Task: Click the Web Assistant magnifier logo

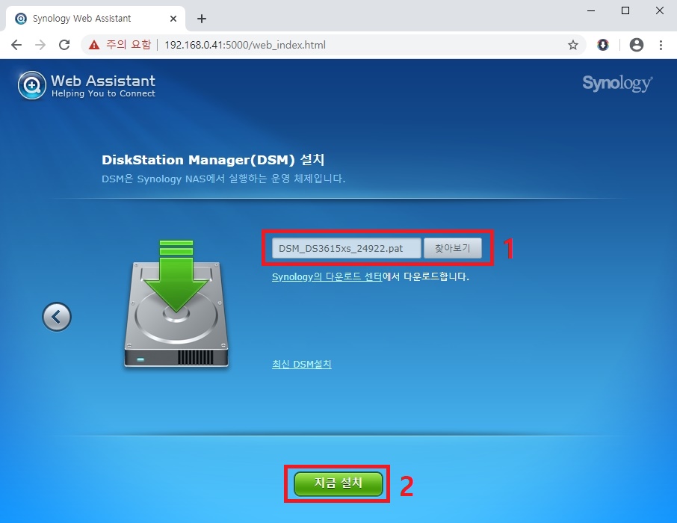Action: point(32,85)
